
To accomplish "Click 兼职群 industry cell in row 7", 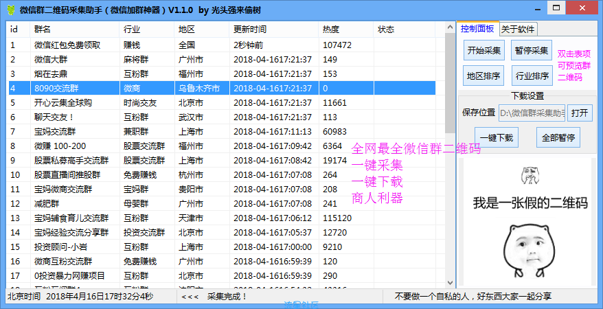I will [x=136, y=131].
